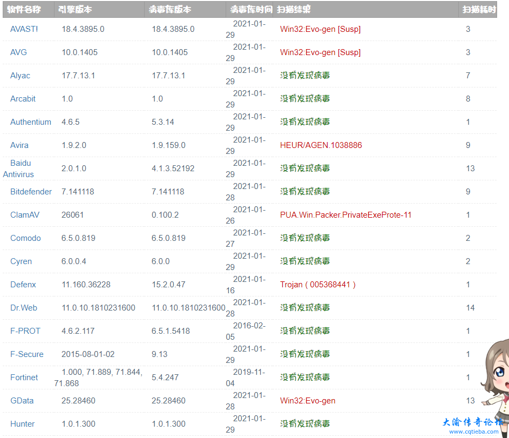Click Hunter's 没有发现病毒 result

[305, 424]
